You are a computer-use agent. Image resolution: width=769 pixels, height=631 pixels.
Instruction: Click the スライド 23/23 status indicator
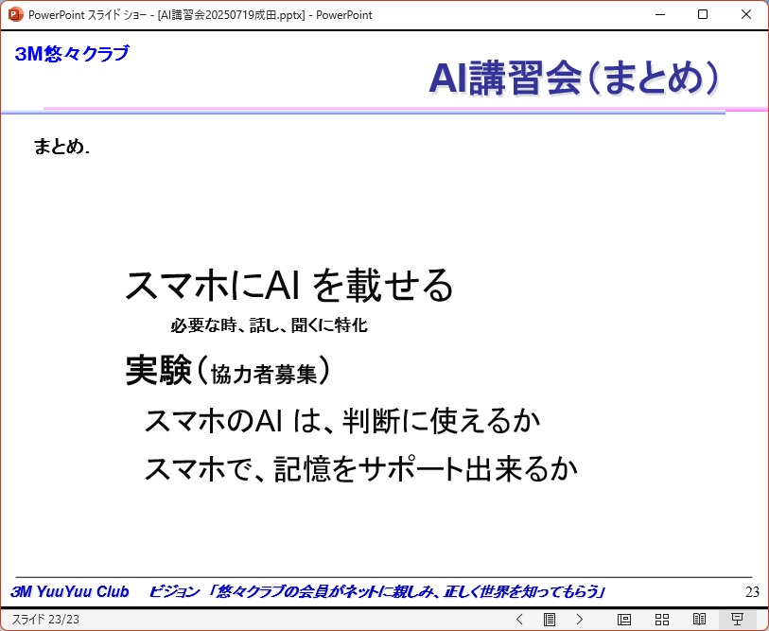(x=45, y=620)
